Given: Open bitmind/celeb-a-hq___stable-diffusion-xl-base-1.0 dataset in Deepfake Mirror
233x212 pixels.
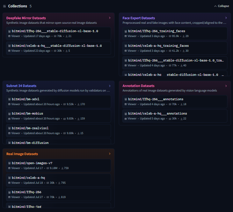Looking at the screenshot, I should [58, 48].
